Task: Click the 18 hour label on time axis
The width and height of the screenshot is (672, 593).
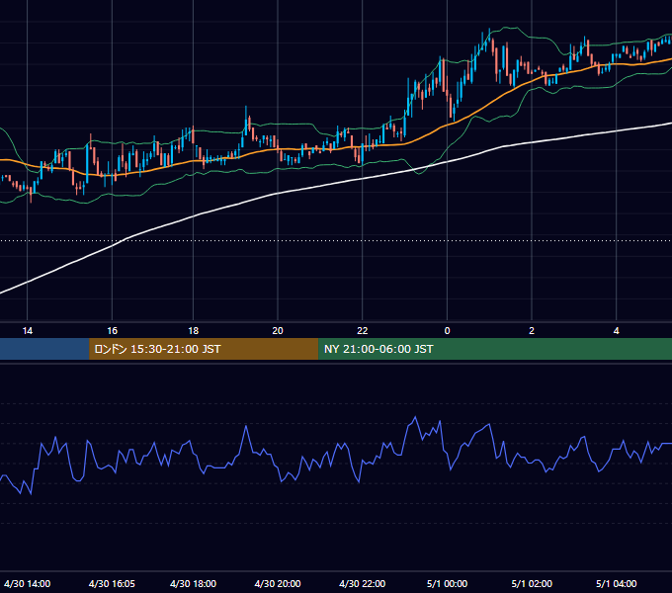Action: tap(194, 331)
